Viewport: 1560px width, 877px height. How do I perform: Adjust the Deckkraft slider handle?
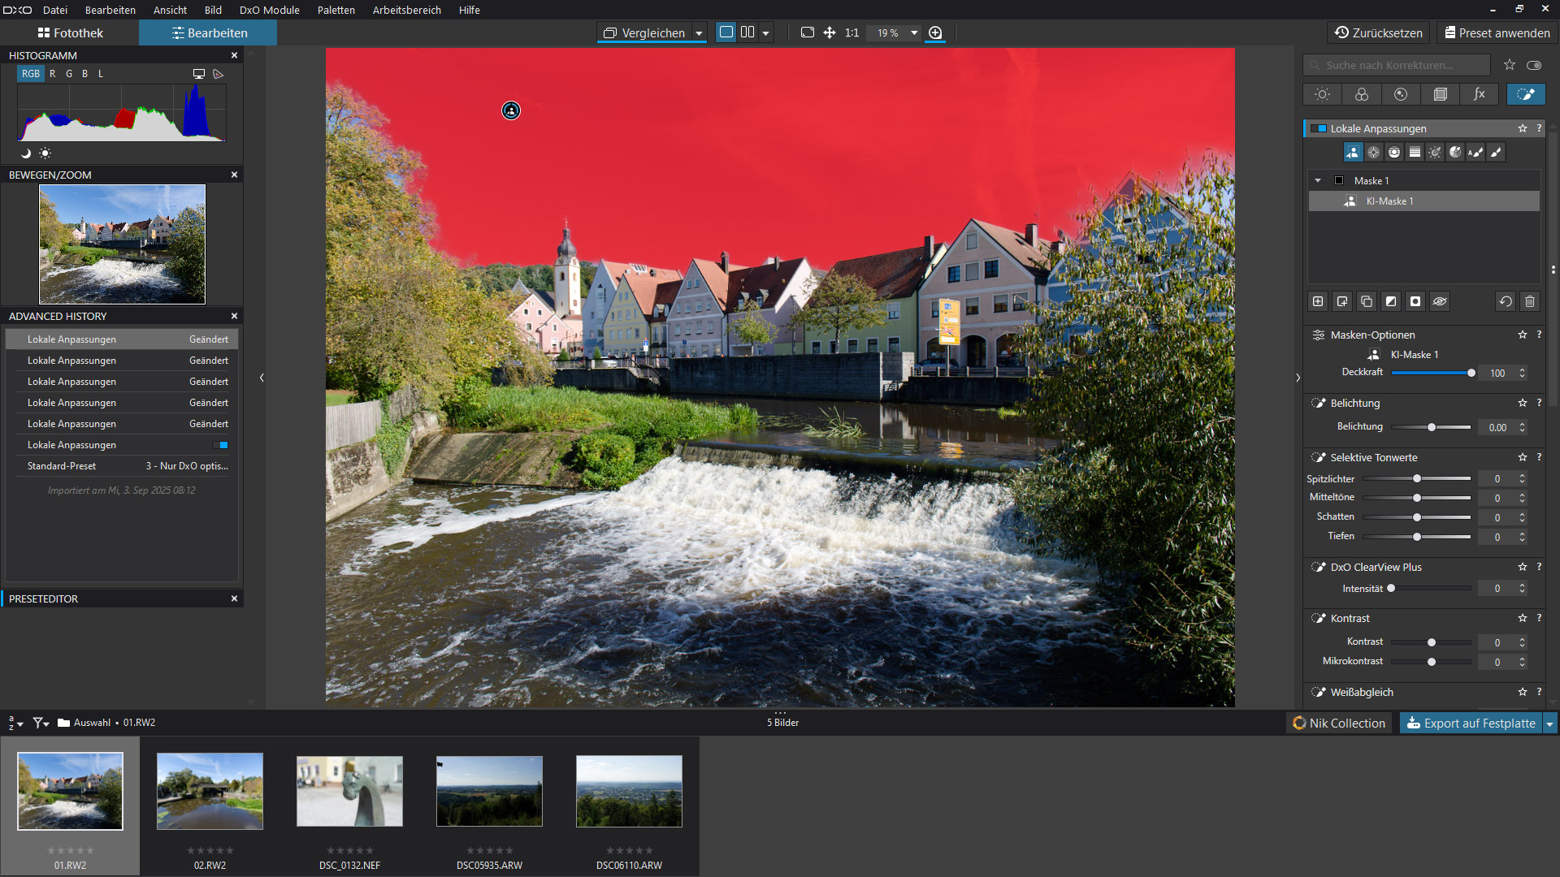pyautogui.click(x=1471, y=373)
